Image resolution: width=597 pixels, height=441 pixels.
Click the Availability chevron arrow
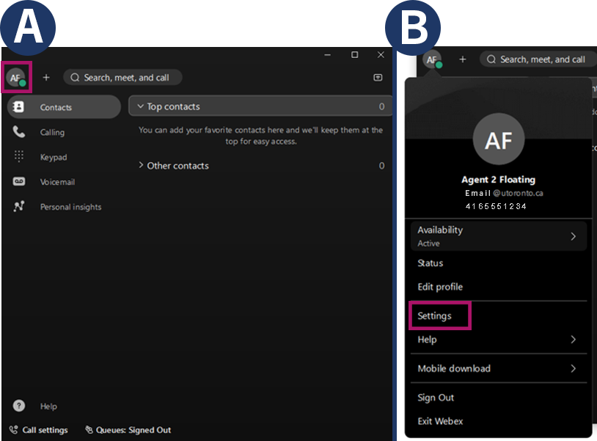pyautogui.click(x=574, y=236)
